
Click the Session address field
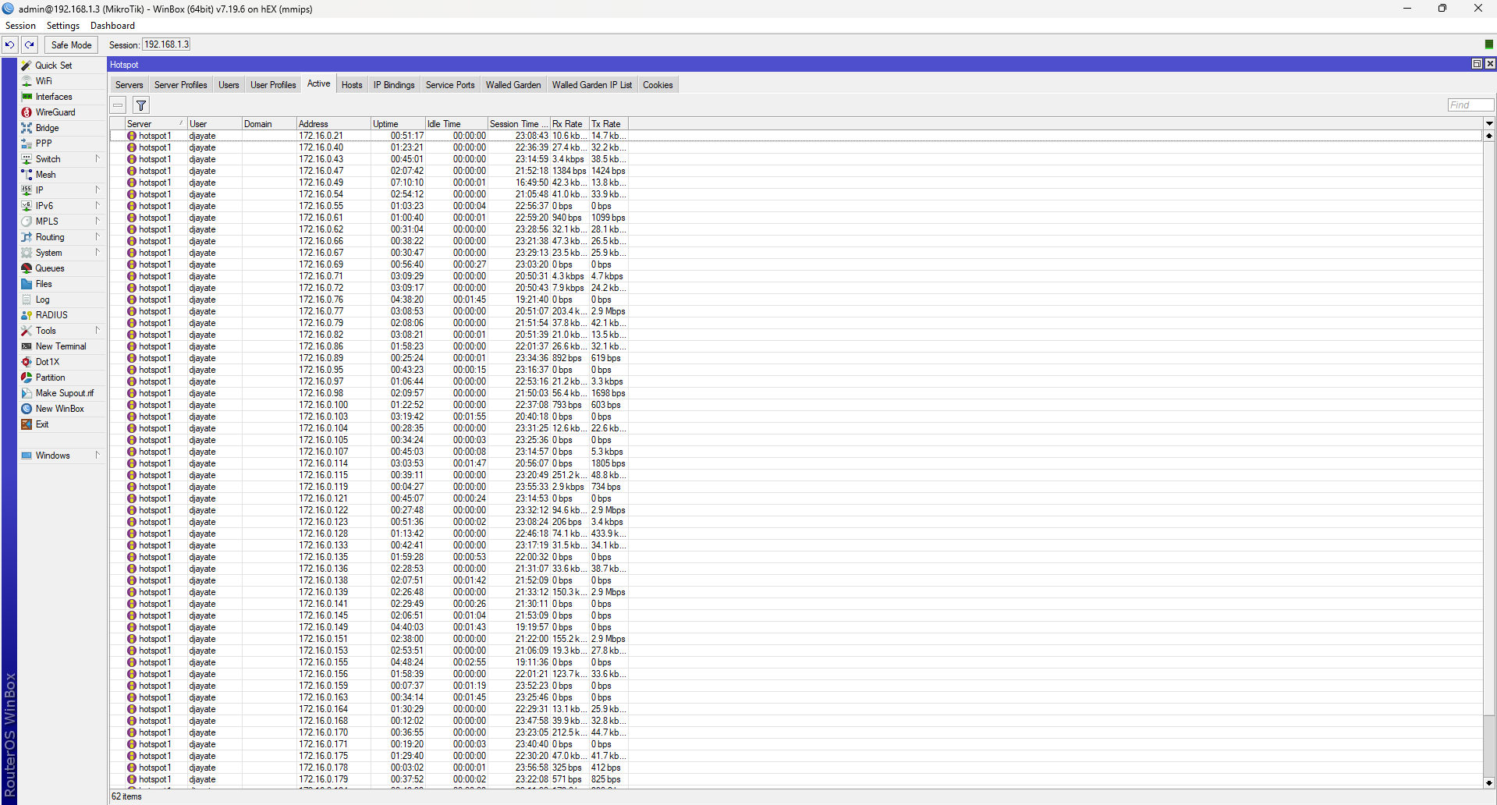pyautogui.click(x=166, y=44)
